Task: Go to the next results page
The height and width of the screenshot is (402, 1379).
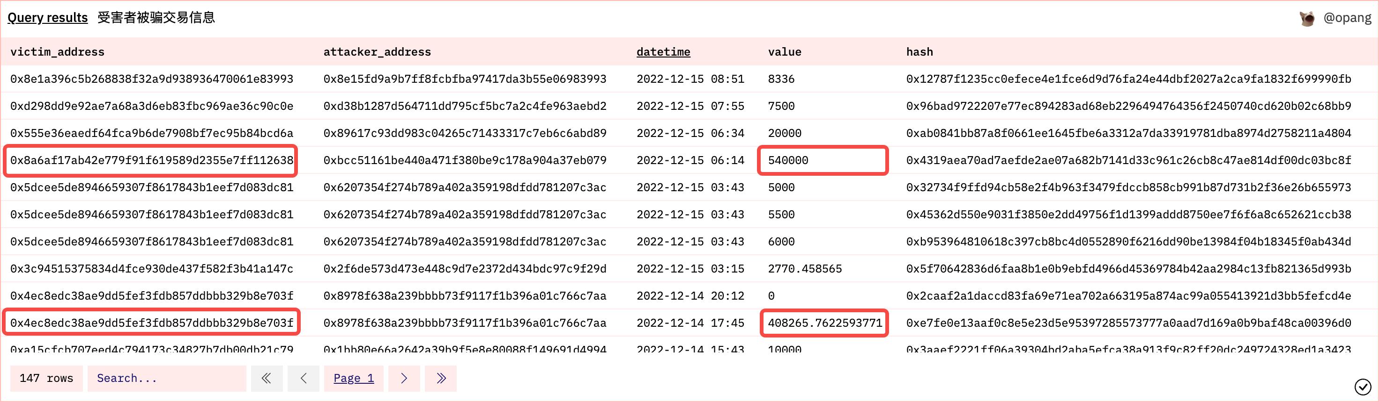Action: pyautogui.click(x=404, y=379)
